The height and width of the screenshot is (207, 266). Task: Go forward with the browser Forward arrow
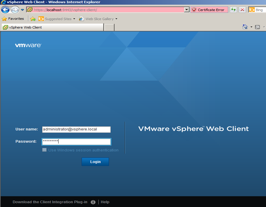coord(15,10)
